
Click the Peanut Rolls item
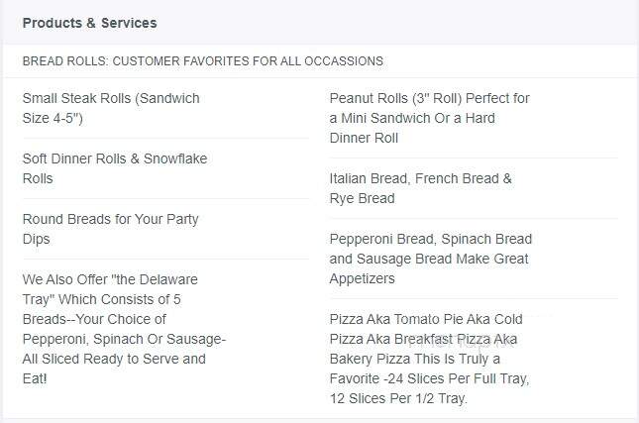pyautogui.click(x=430, y=118)
